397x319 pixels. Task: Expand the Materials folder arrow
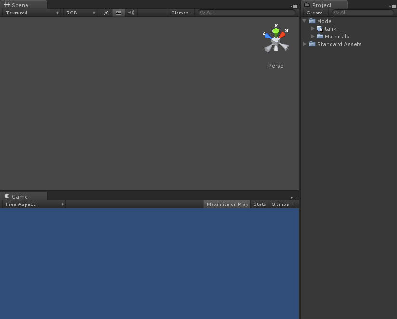[x=312, y=37]
